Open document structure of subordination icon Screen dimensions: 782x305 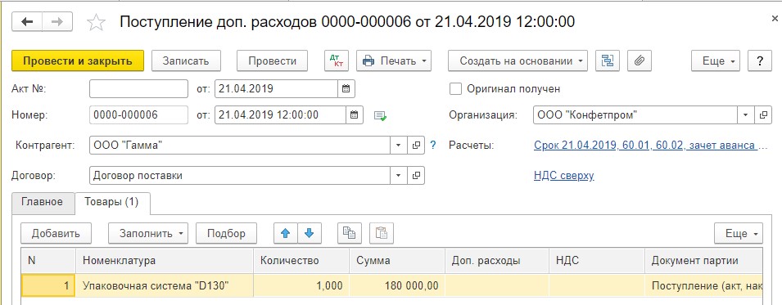click(x=608, y=61)
